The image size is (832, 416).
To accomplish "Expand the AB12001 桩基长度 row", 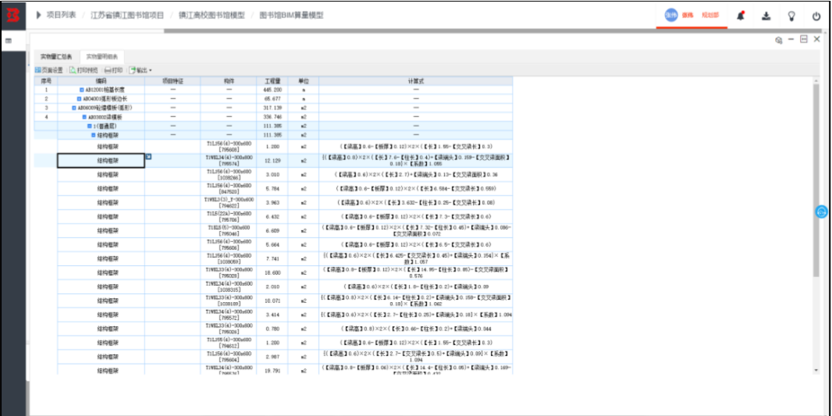I will pos(81,91).
